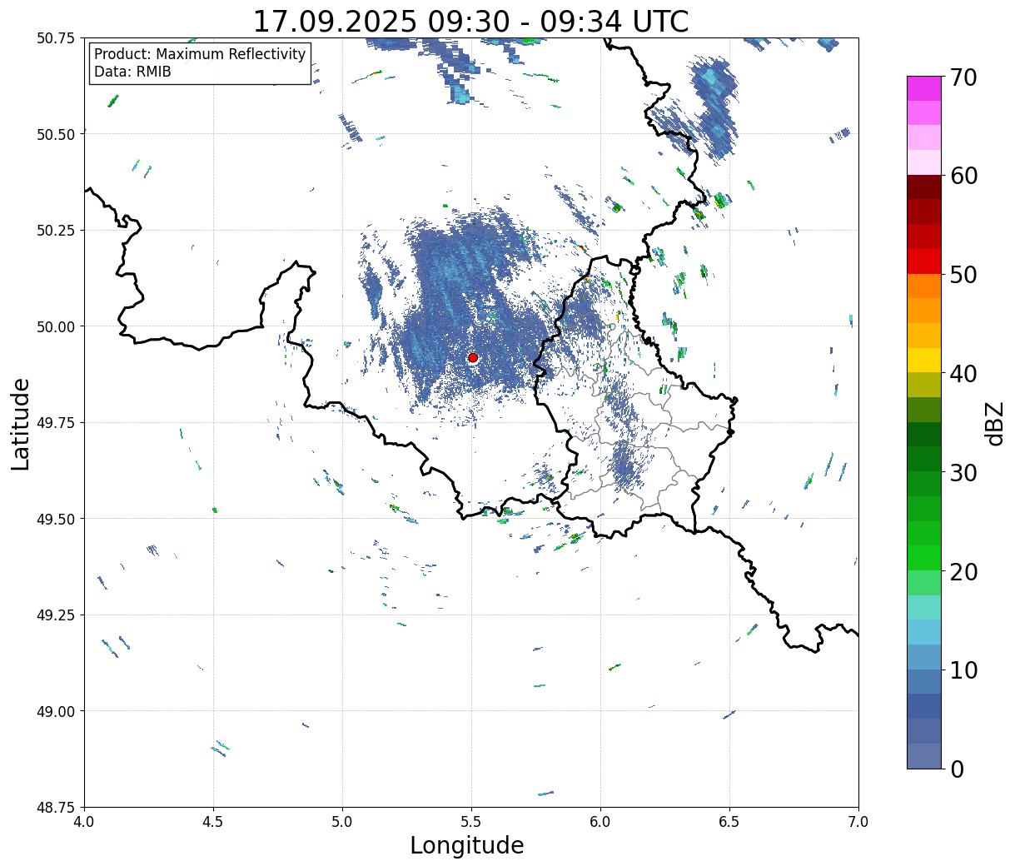Click the colorbar tick label 70

point(963,77)
